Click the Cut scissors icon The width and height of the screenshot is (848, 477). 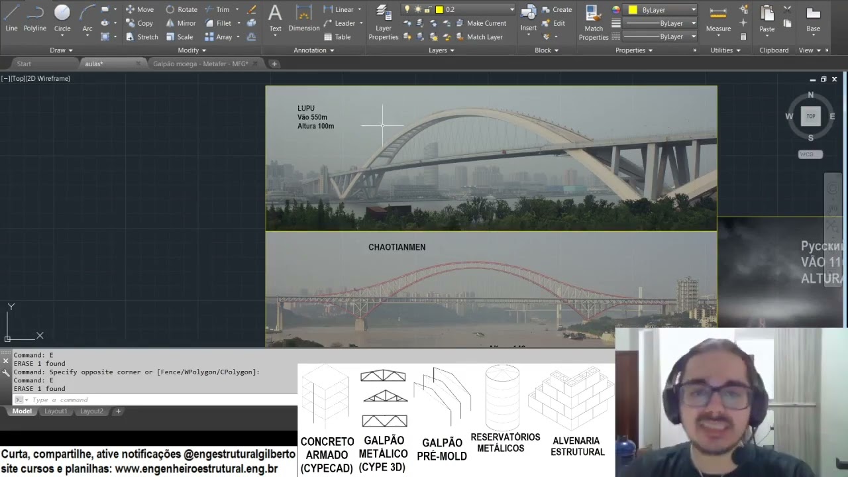point(787,9)
